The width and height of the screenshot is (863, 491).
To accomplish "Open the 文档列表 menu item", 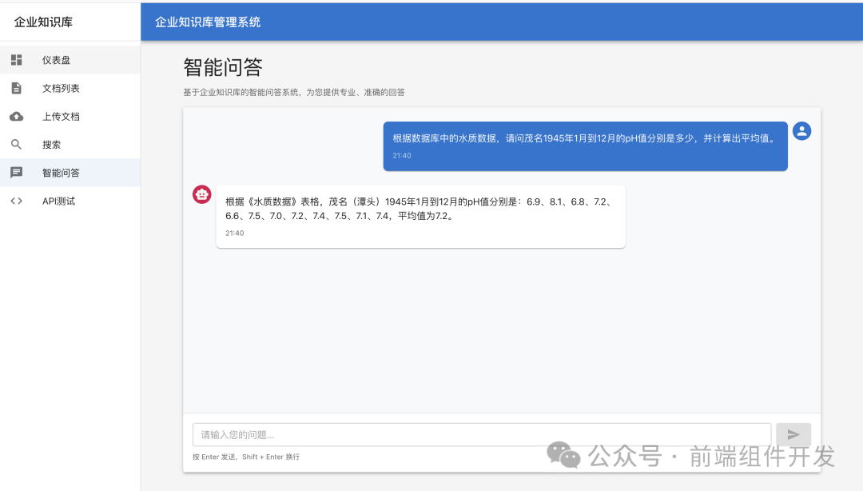I will coord(70,88).
